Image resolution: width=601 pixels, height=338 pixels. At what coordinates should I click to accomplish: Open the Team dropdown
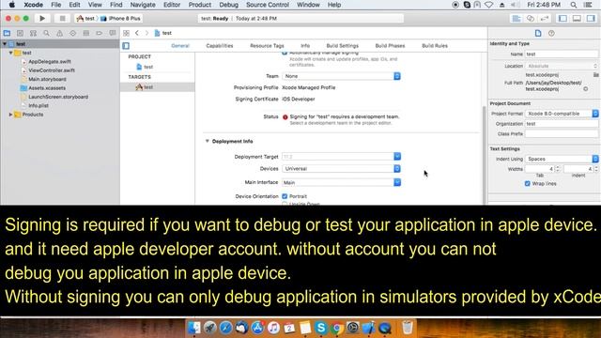[341, 76]
